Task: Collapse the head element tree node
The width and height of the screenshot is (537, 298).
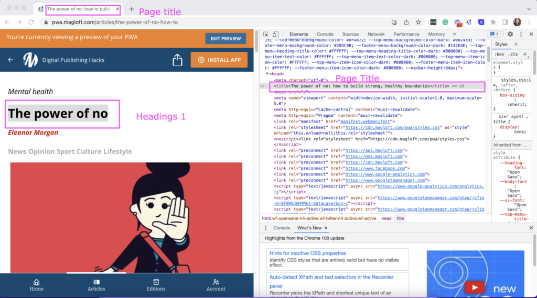Action: 267,74
